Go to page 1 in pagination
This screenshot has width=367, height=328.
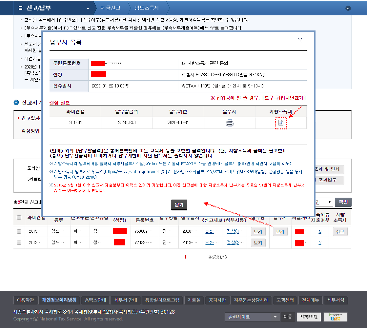185,257
